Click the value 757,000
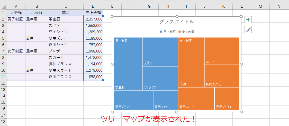The image size is (289, 126). (x=93, y=45)
